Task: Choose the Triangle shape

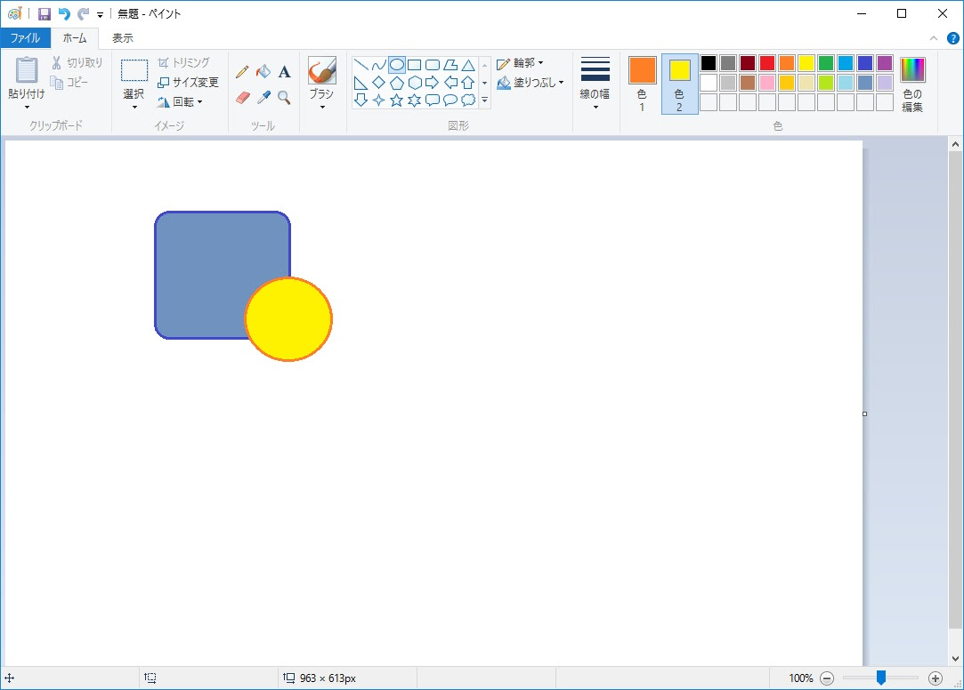Action: (468, 64)
